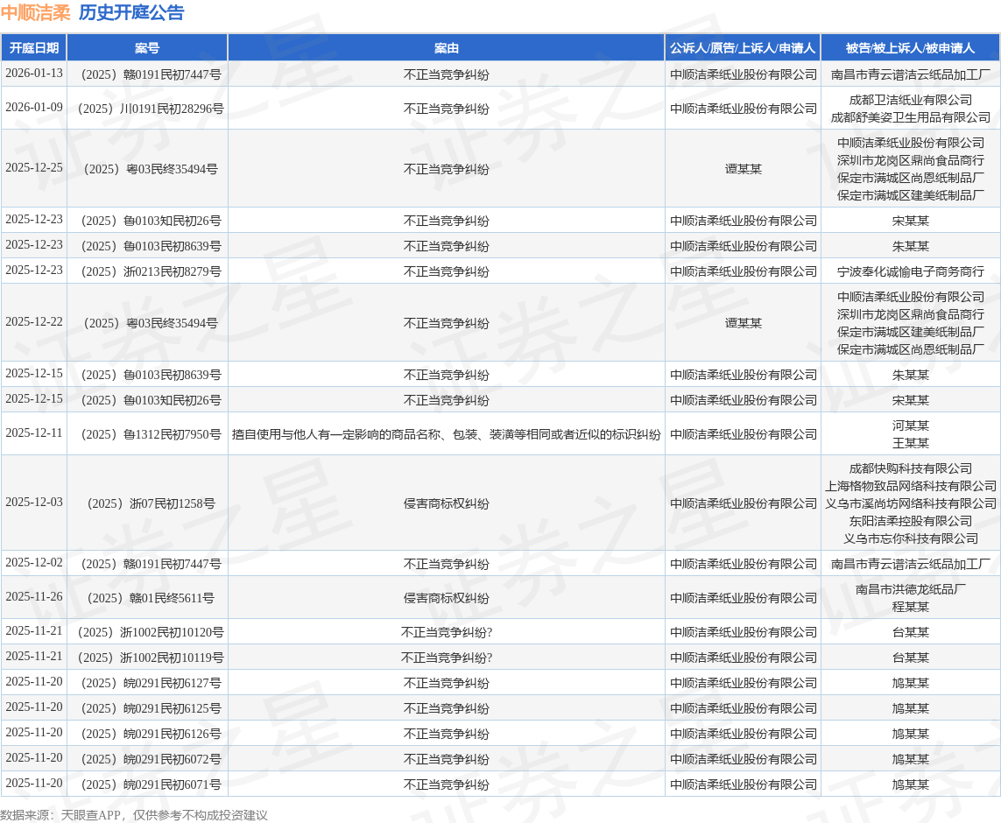
Task: Click defendant 程某某
Action: pos(910,608)
